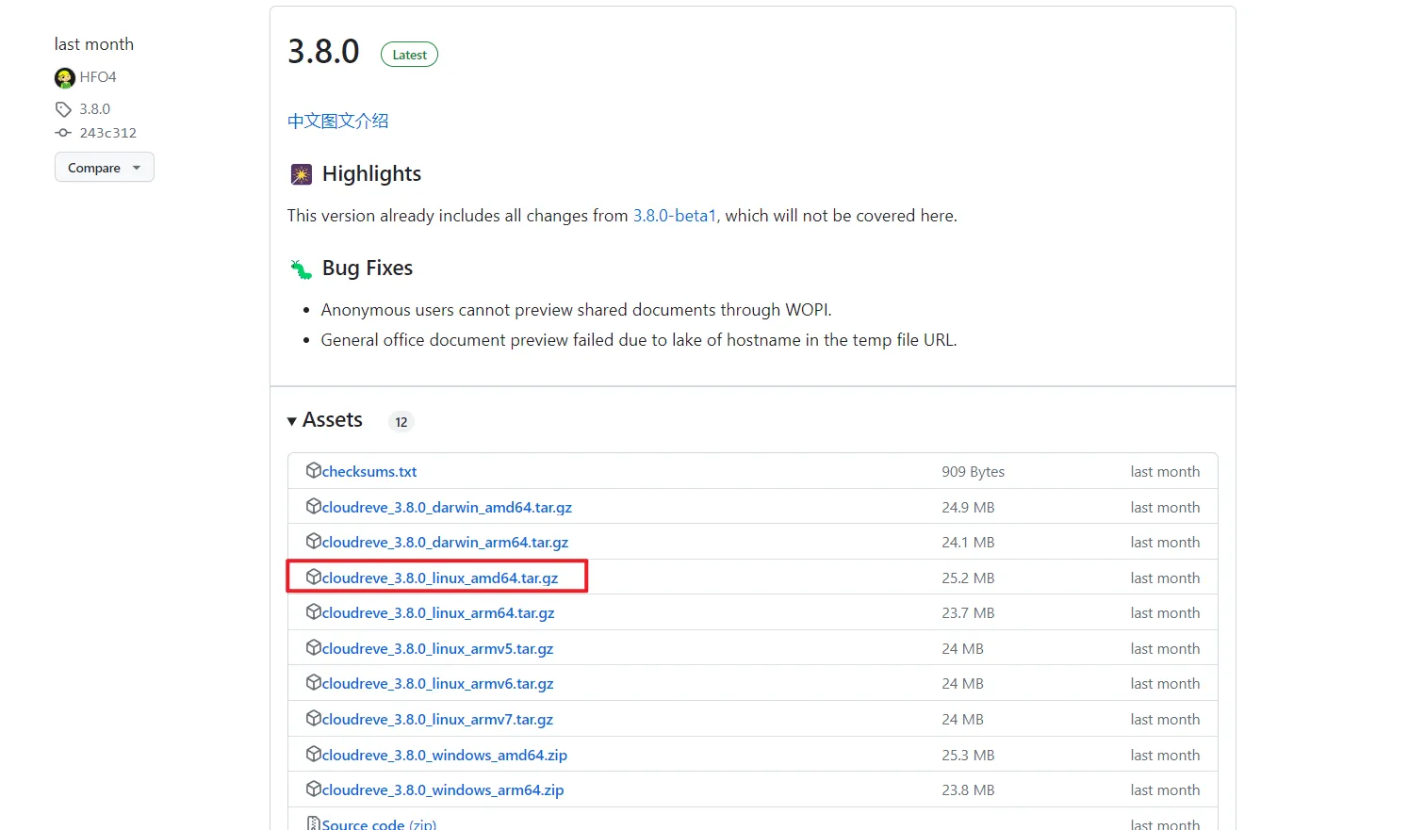Open the HFO4 author profile link

click(98, 77)
